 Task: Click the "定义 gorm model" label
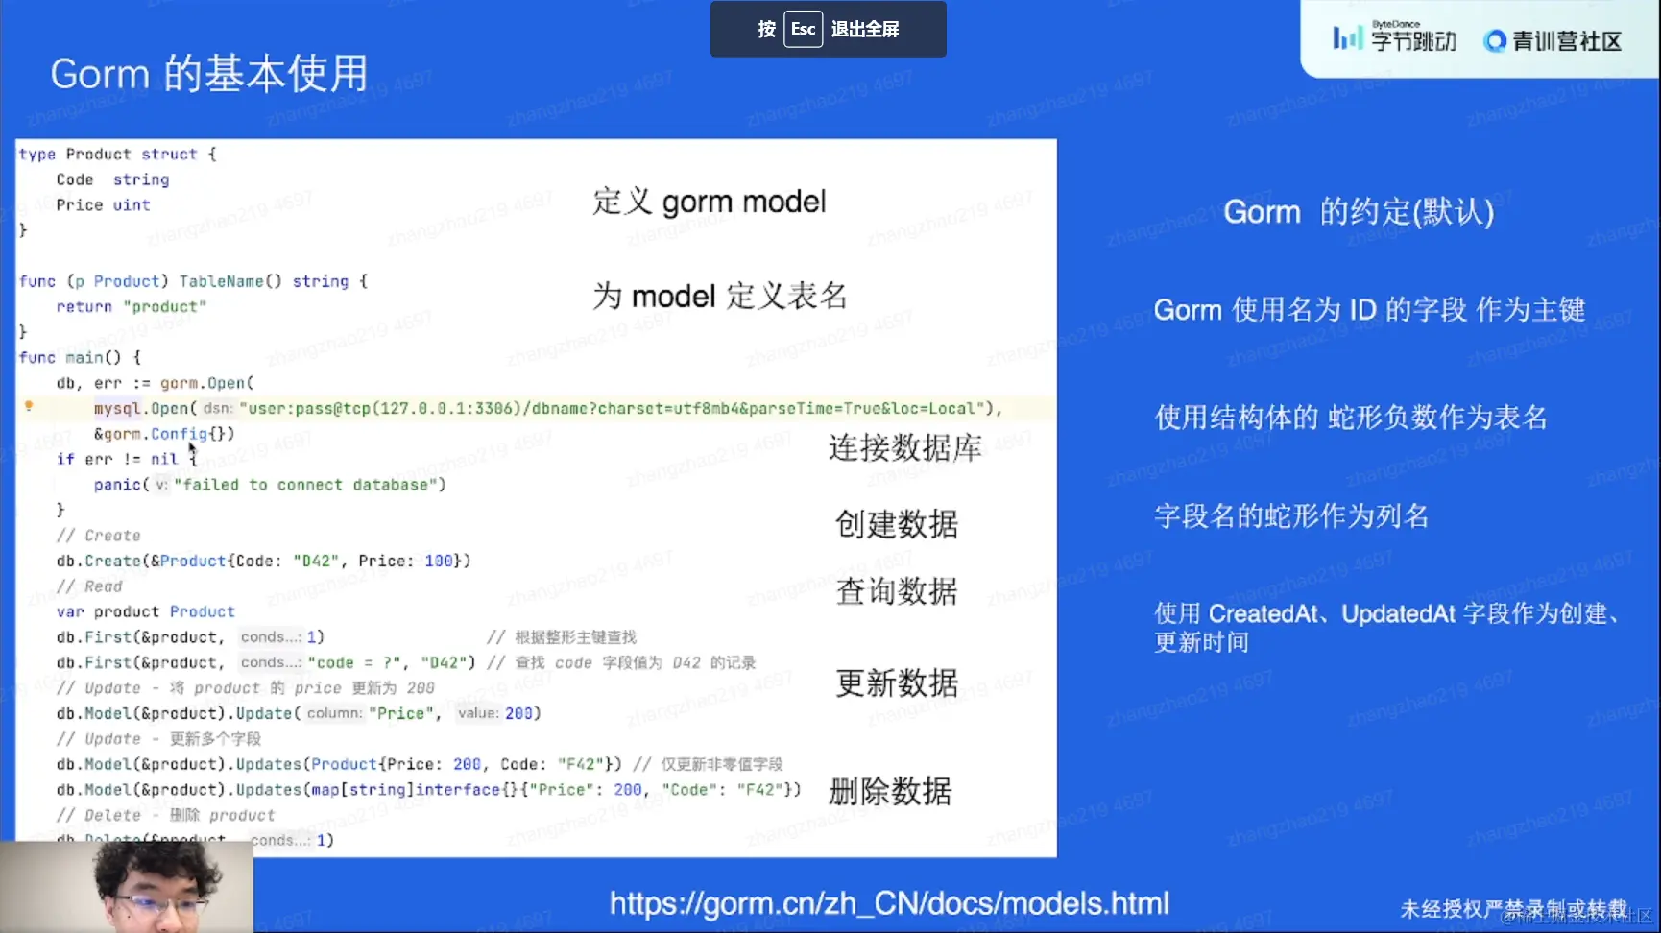click(710, 202)
